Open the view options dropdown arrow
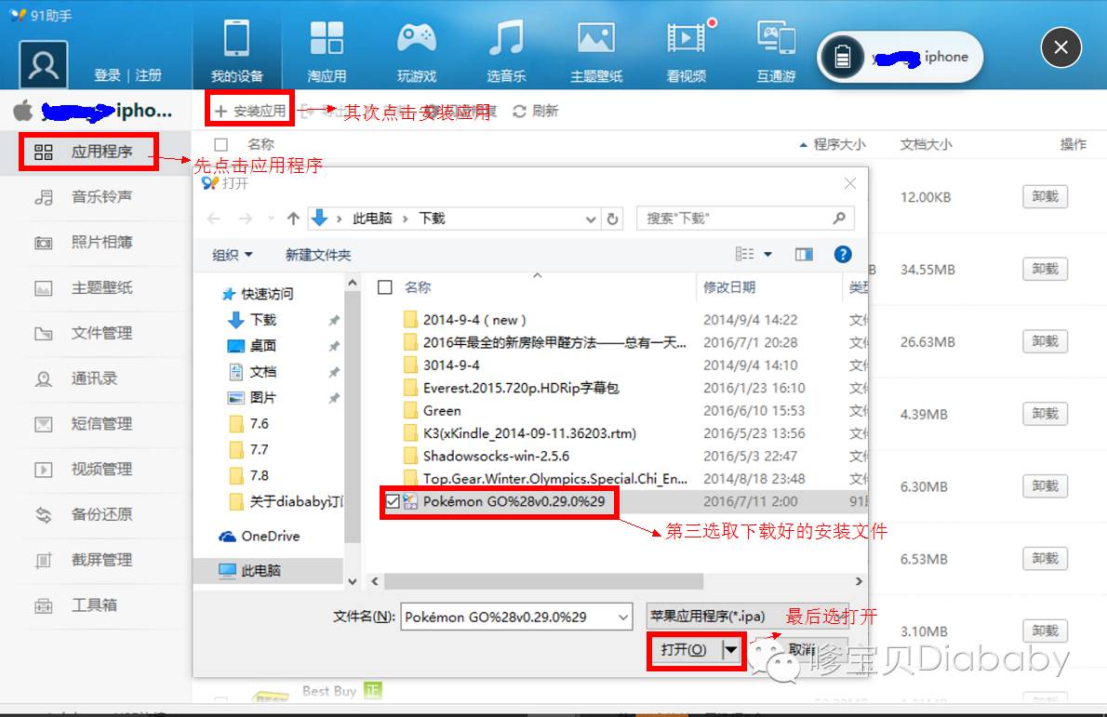 (768, 254)
